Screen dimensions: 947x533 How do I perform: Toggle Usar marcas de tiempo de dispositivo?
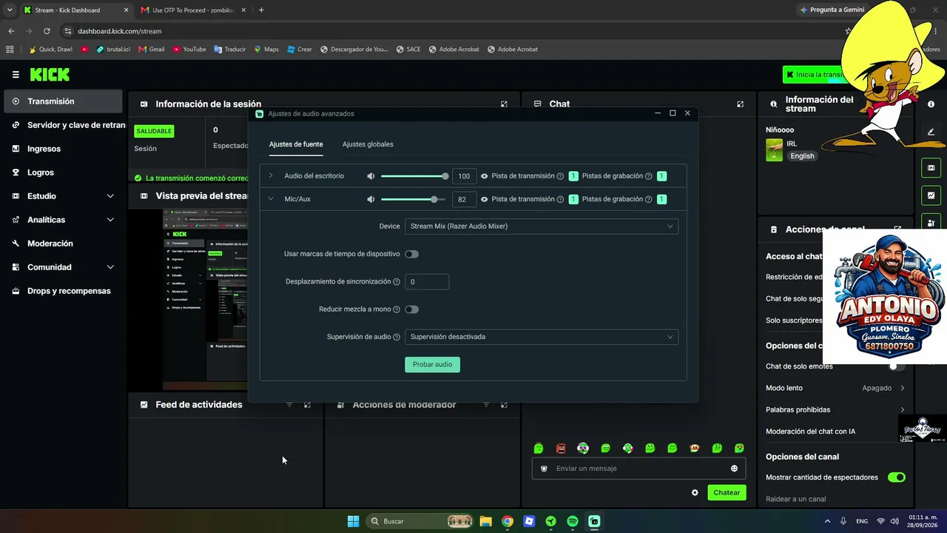(x=411, y=254)
